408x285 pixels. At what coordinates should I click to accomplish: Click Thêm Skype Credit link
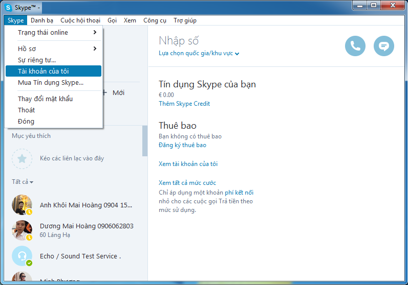(x=184, y=104)
